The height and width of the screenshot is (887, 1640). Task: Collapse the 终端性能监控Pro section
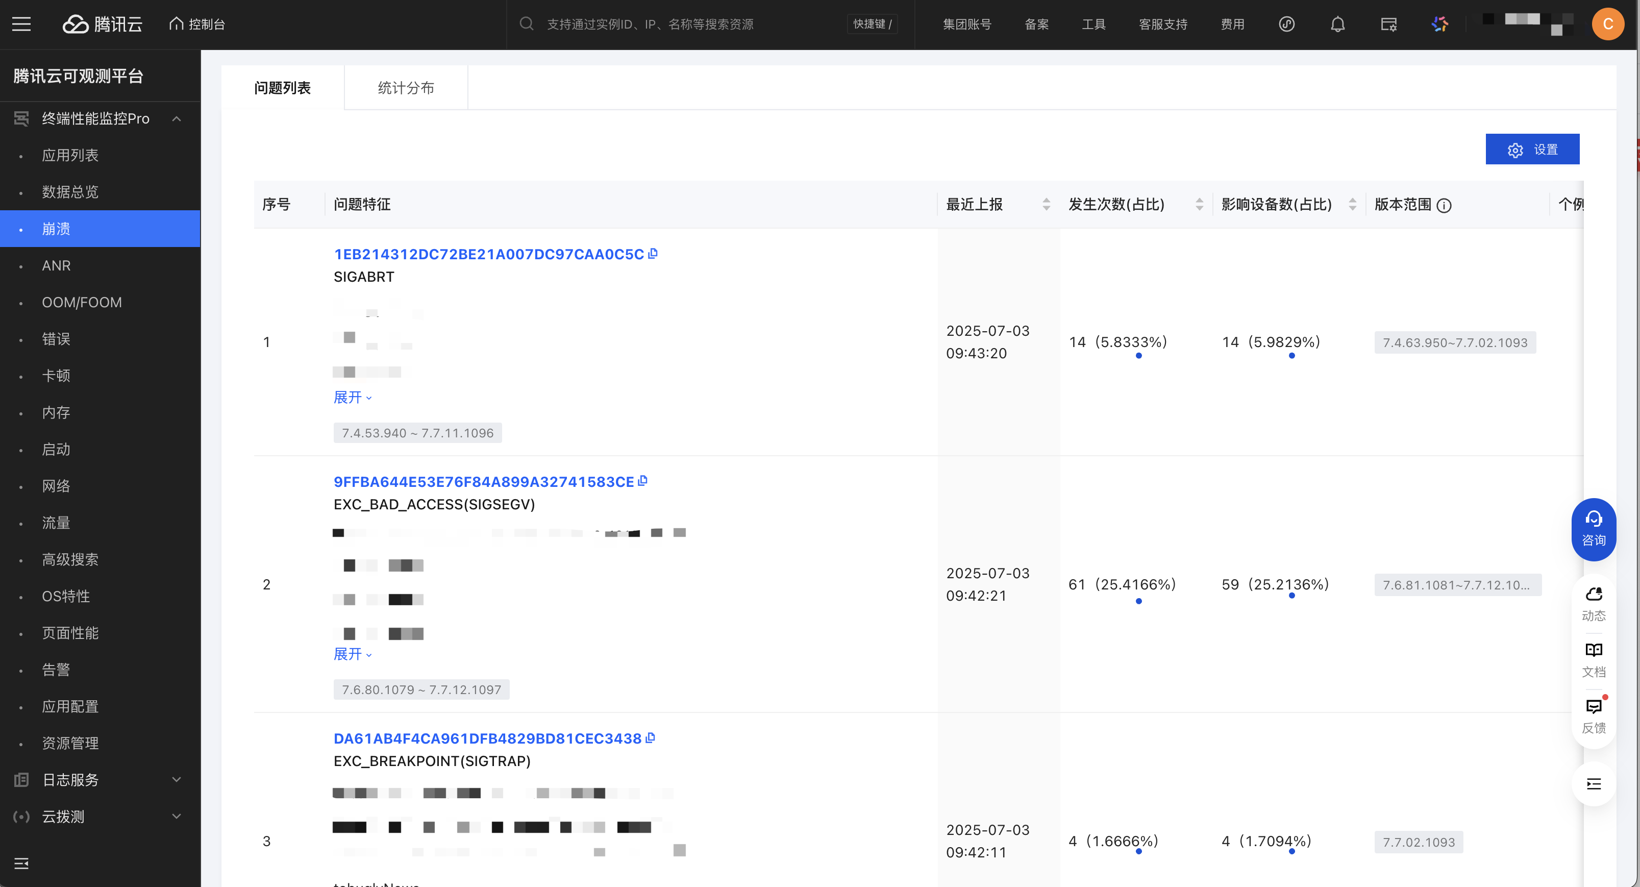pyautogui.click(x=177, y=118)
